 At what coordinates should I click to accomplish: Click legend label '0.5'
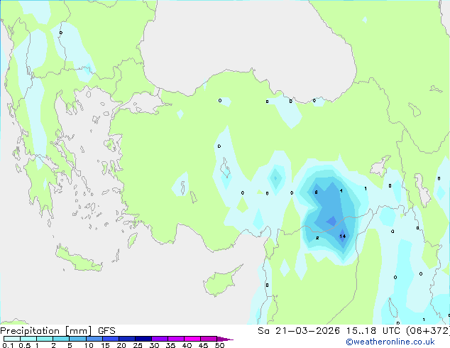tap(24, 345)
